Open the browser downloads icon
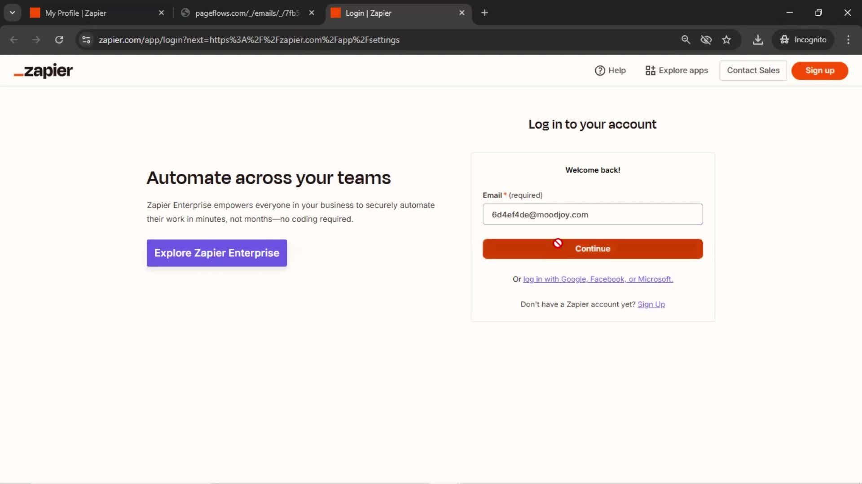 [758, 40]
